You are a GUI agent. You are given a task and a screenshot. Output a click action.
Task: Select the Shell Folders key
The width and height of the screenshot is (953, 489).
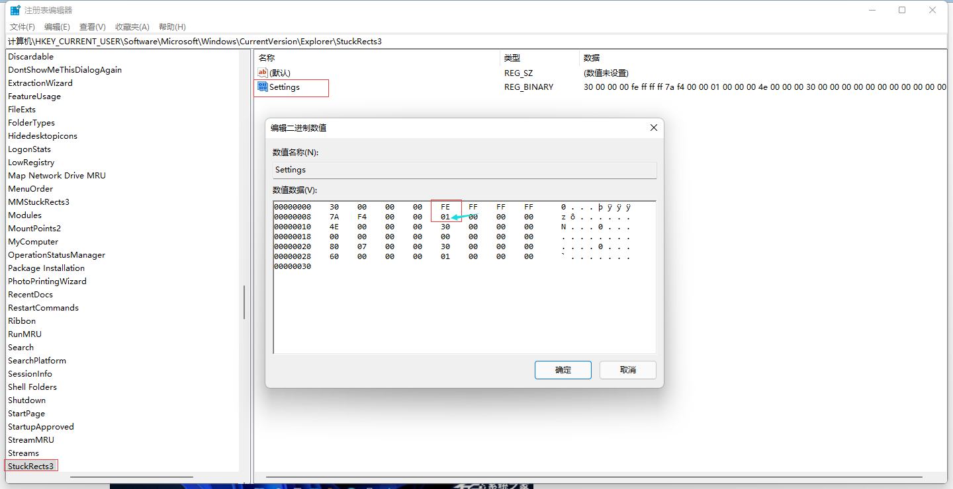32,387
